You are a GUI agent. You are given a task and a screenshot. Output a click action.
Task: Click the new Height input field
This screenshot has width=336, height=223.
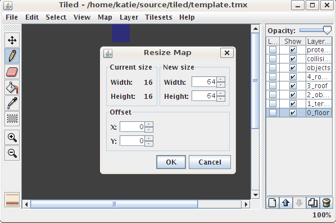(x=205, y=95)
